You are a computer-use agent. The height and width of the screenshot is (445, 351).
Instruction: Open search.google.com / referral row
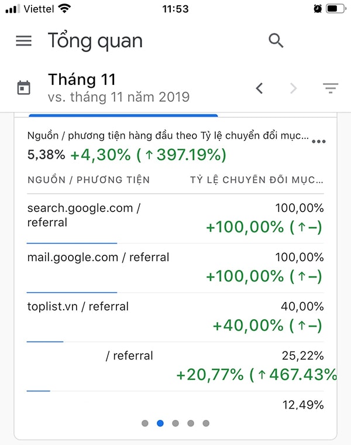(84, 215)
